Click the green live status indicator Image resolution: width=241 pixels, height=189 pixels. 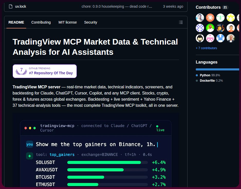coord(160,128)
